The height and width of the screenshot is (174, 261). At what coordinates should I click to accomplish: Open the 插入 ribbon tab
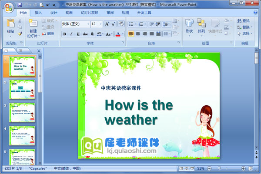38,13
